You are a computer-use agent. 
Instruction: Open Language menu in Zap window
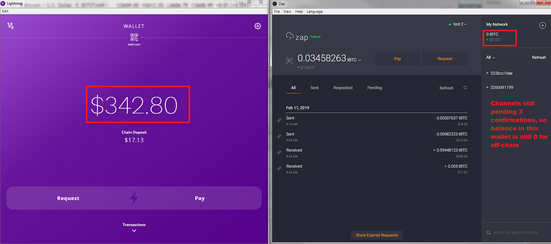(314, 11)
